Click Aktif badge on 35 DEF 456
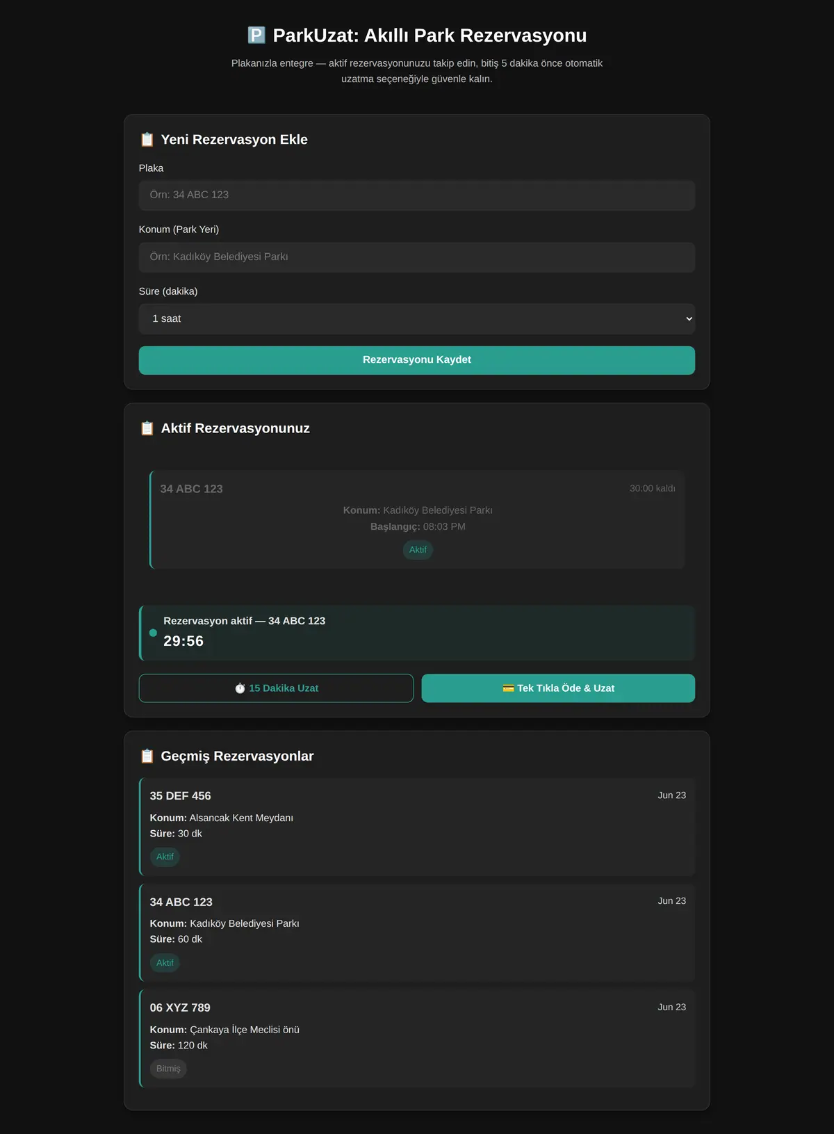 tap(165, 857)
